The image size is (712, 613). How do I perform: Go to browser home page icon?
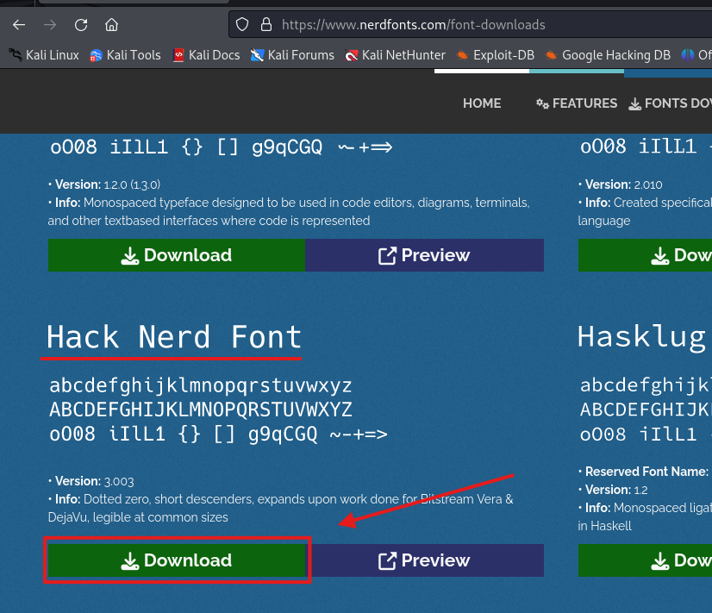(112, 24)
